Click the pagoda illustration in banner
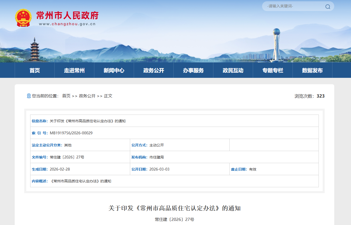351x225 pixels. (34, 50)
